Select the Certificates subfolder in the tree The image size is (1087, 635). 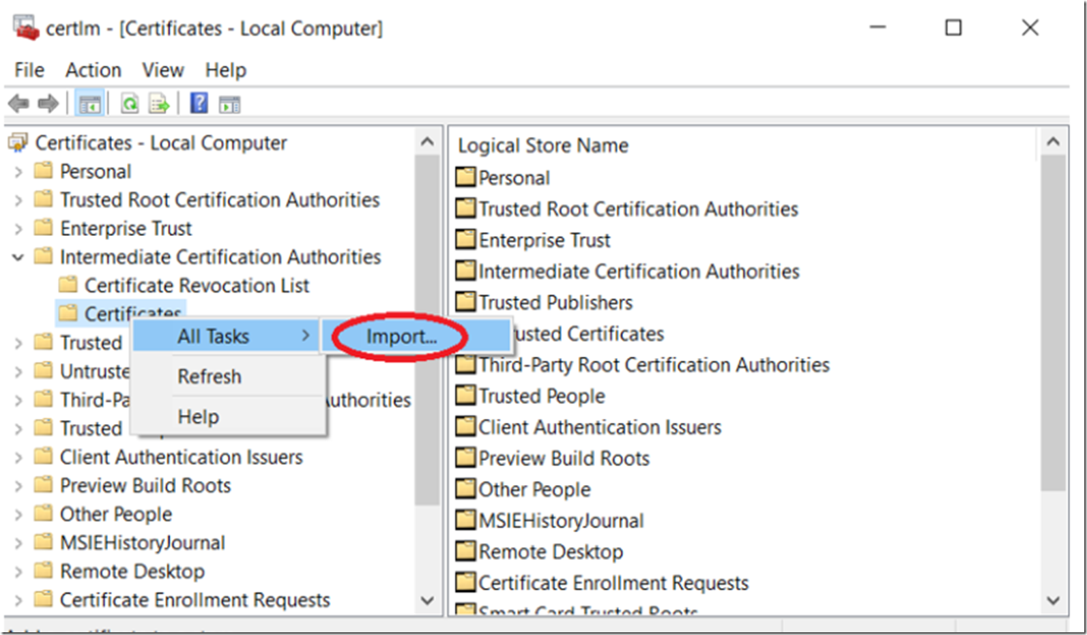tap(132, 313)
